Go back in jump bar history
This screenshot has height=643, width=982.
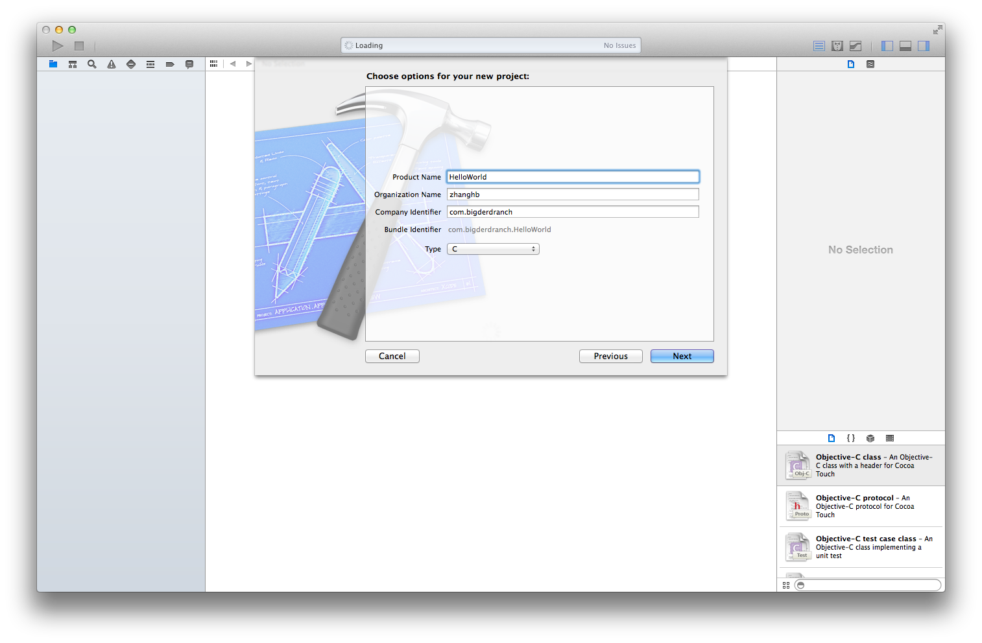233,64
